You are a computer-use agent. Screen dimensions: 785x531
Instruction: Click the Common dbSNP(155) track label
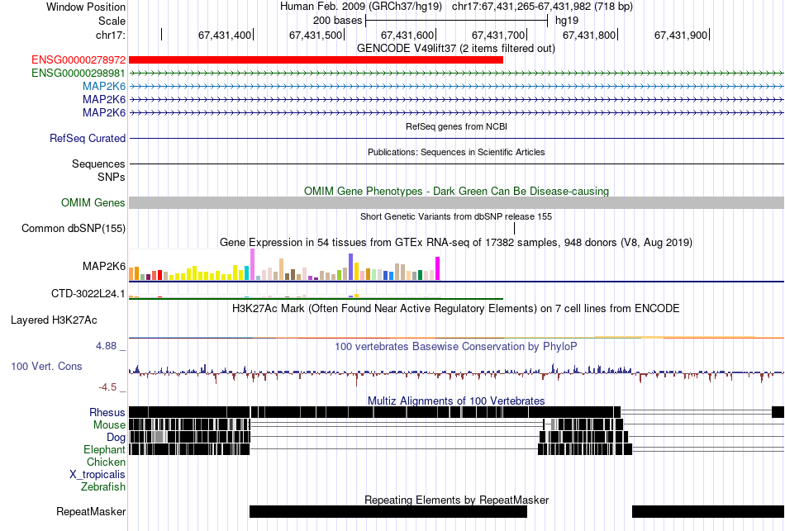click(x=74, y=228)
